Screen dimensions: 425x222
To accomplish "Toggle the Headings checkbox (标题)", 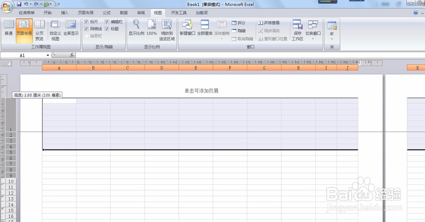I will click(107, 29).
